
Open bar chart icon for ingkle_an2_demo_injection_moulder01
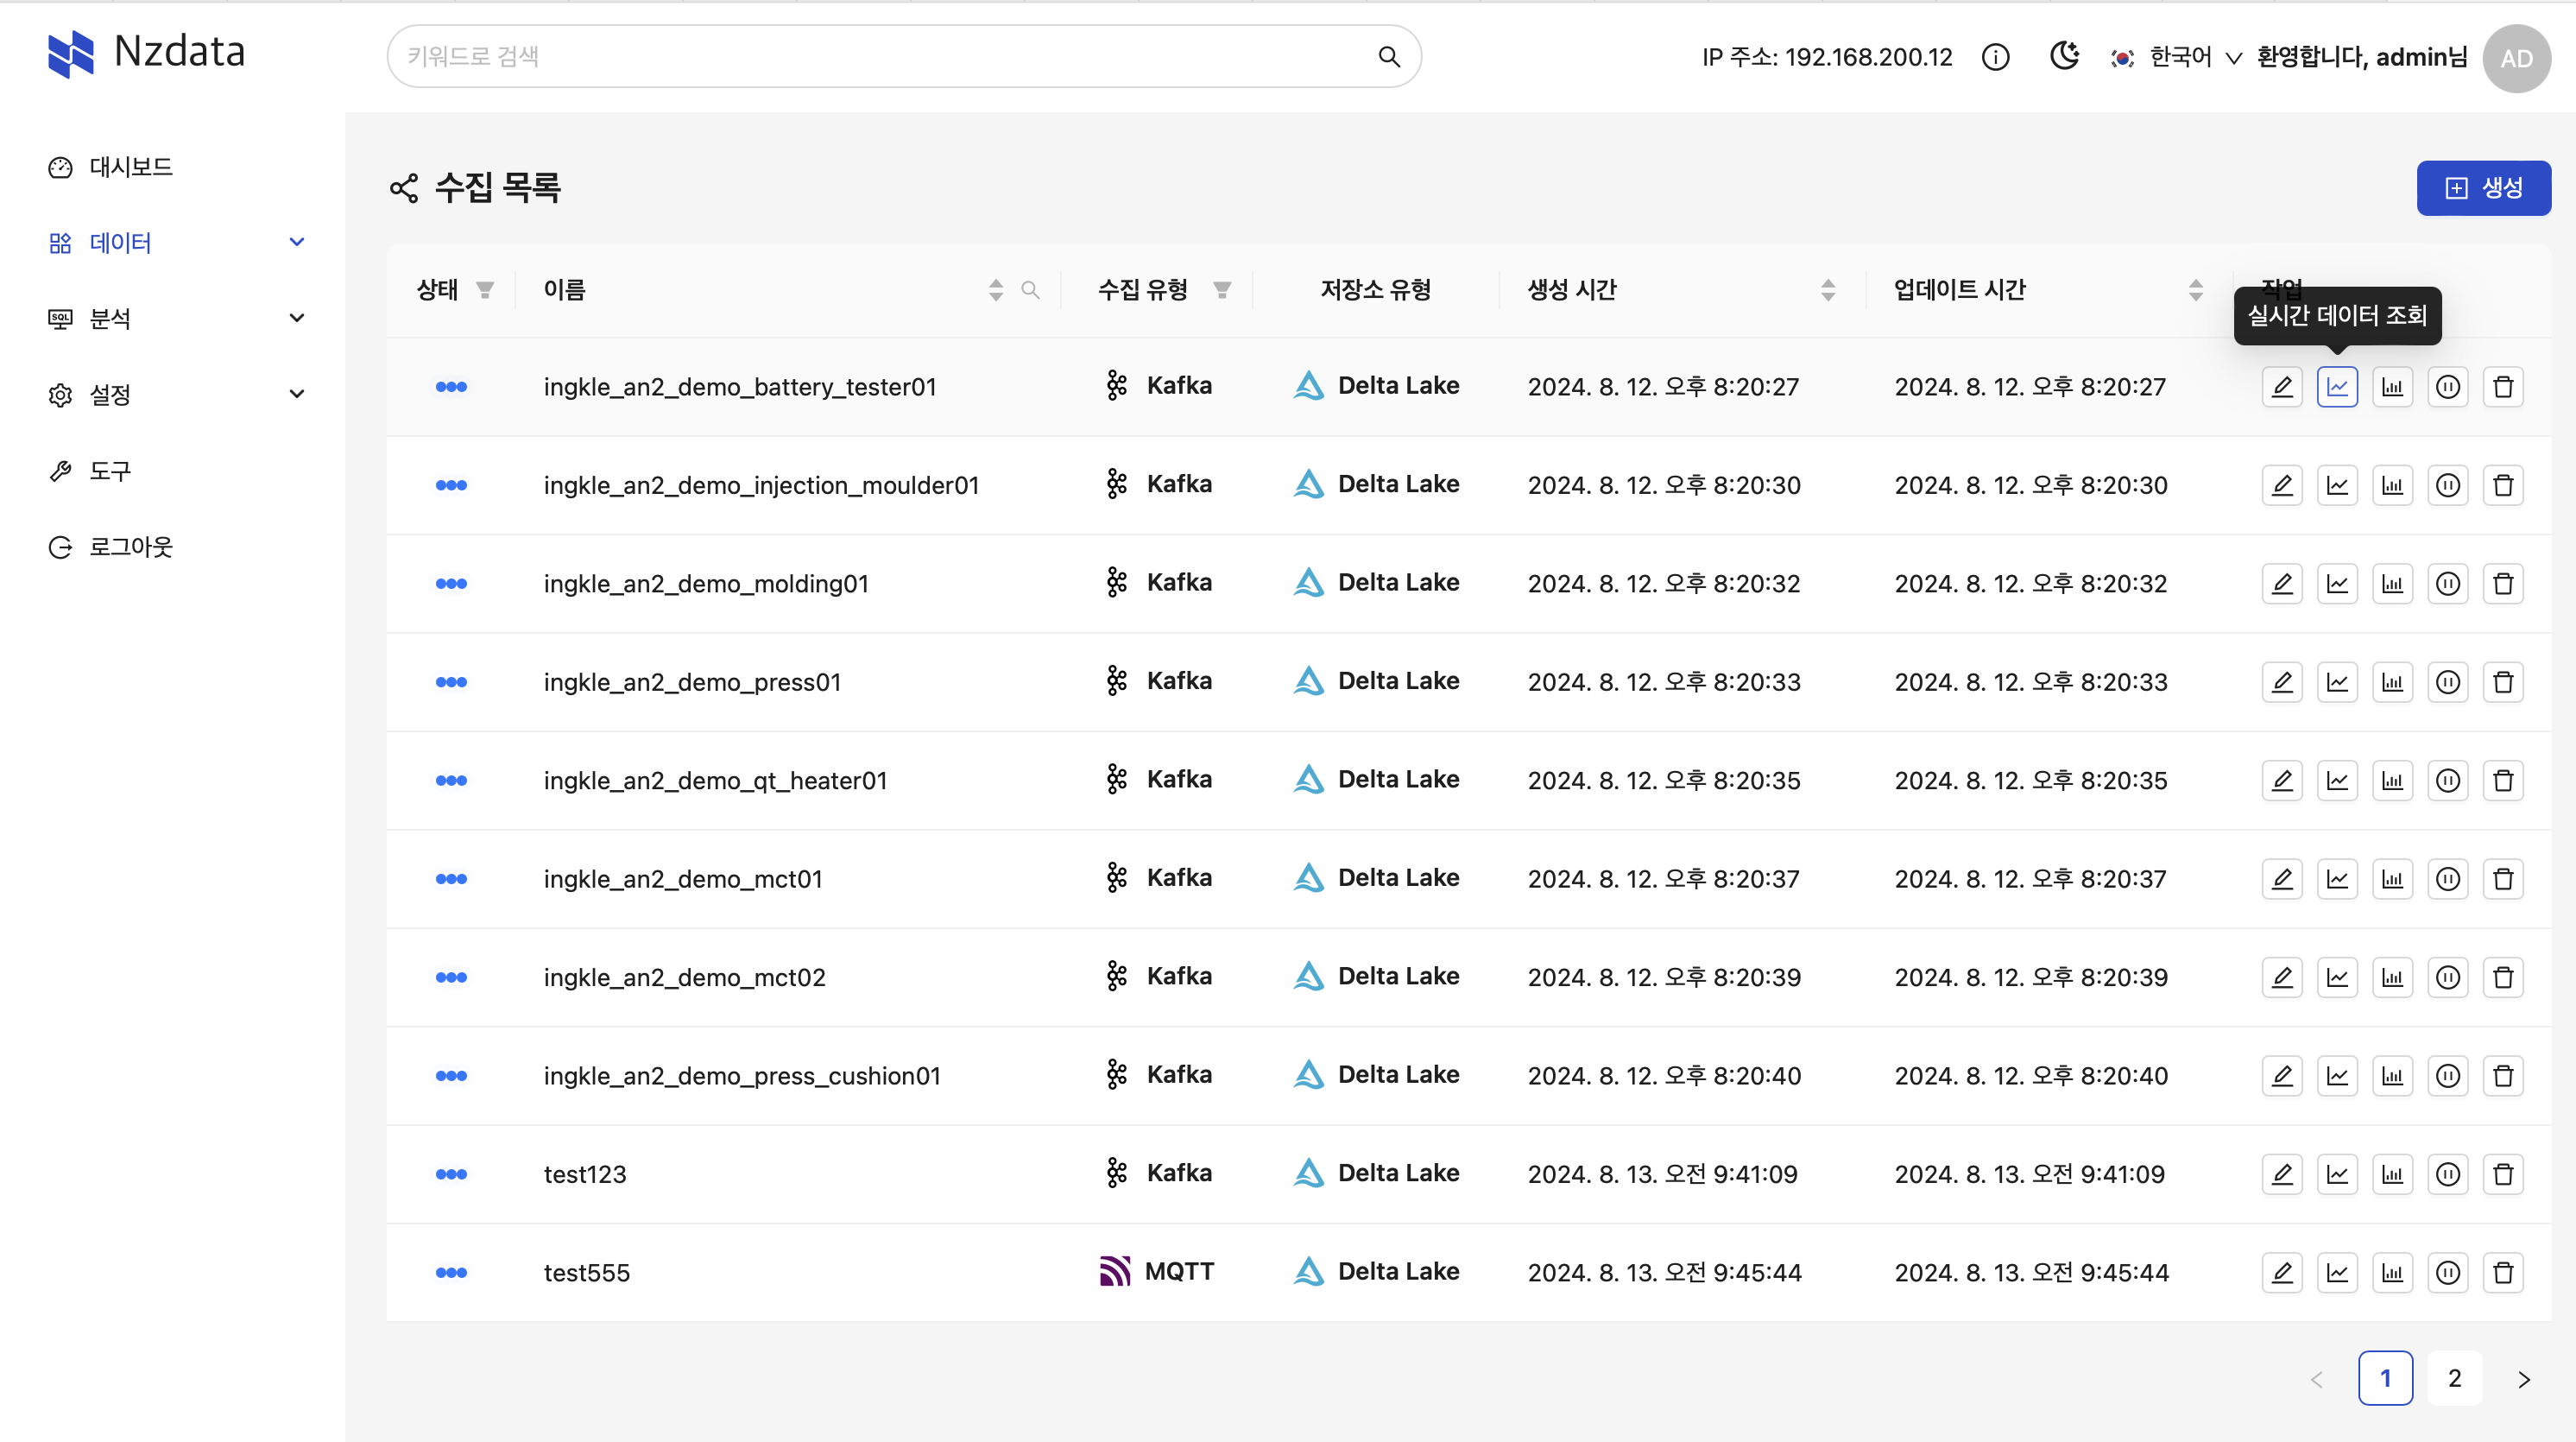(x=2392, y=485)
